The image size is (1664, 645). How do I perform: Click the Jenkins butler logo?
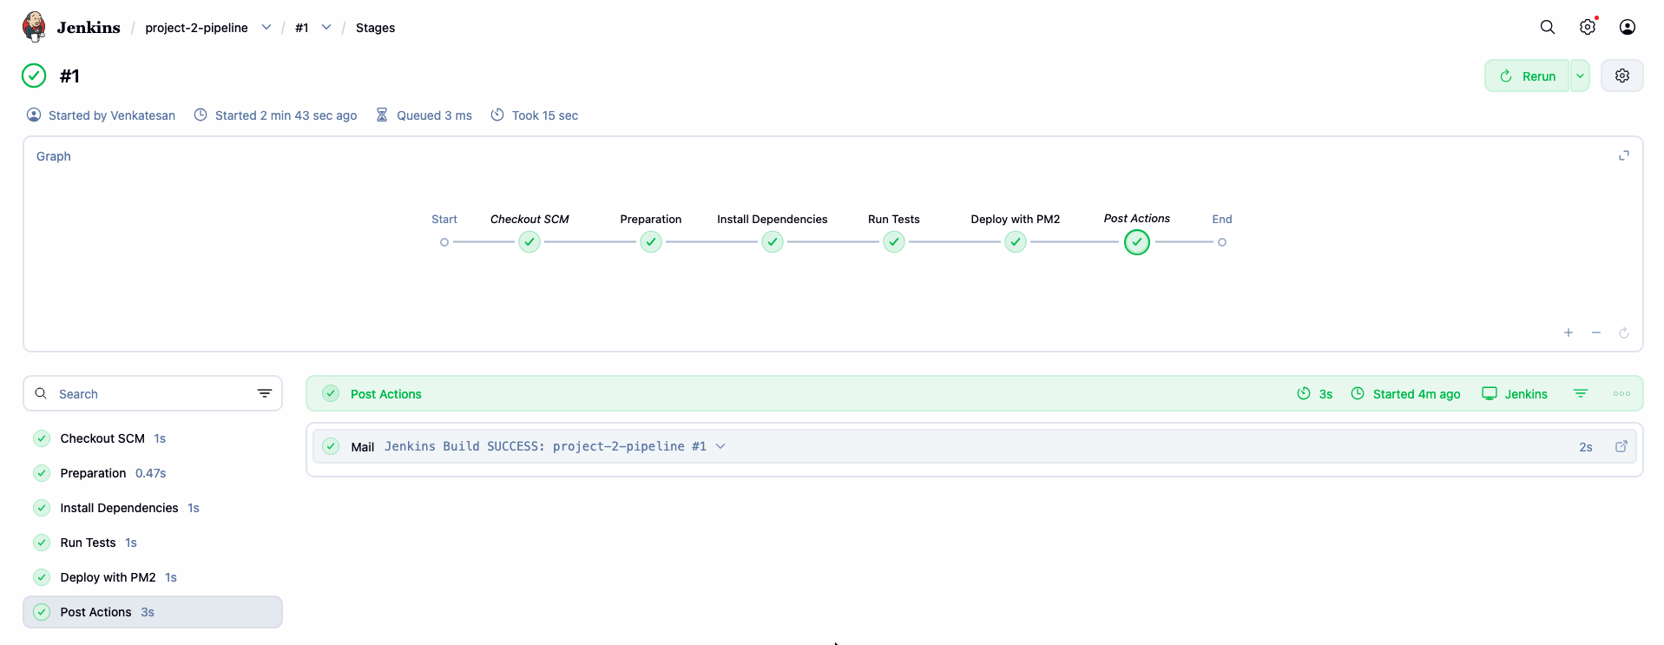pos(34,27)
